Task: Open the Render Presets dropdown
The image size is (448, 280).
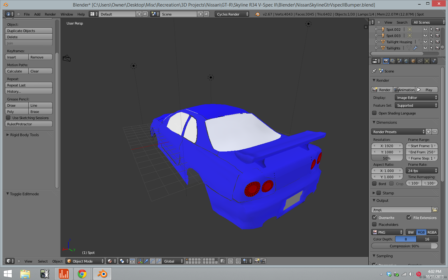Action: click(x=398, y=132)
